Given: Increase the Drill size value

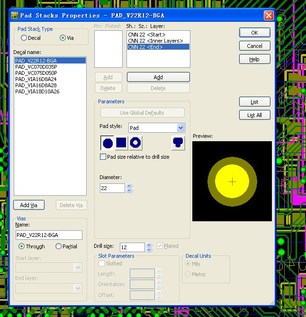Looking at the screenshot, I should [x=149, y=245].
